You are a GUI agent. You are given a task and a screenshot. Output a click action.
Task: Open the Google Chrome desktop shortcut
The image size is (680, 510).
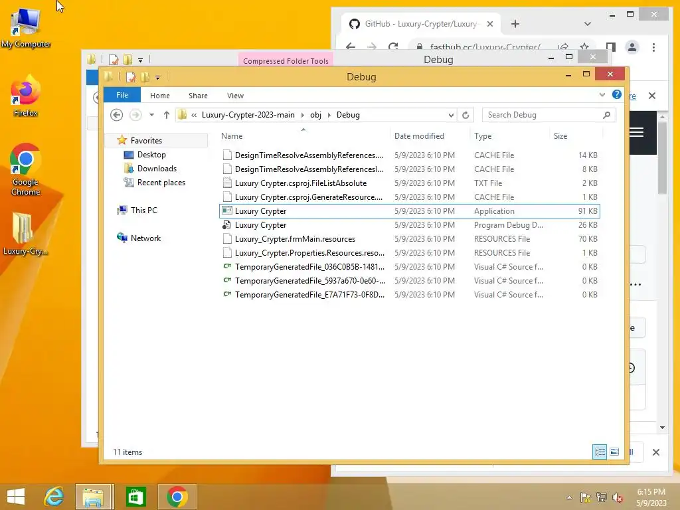click(x=25, y=169)
